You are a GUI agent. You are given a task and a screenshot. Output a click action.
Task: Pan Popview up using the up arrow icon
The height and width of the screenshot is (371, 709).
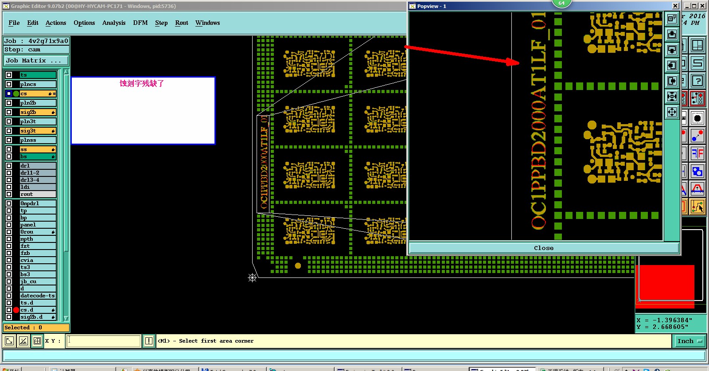tap(672, 35)
